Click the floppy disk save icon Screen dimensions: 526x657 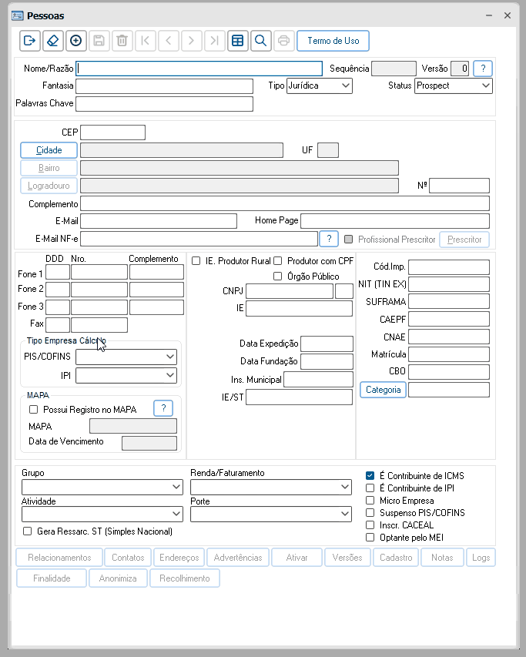point(99,41)
